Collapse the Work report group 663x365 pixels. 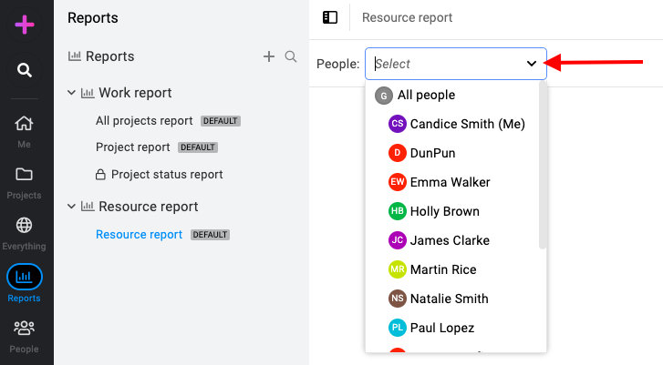[71, 93]
